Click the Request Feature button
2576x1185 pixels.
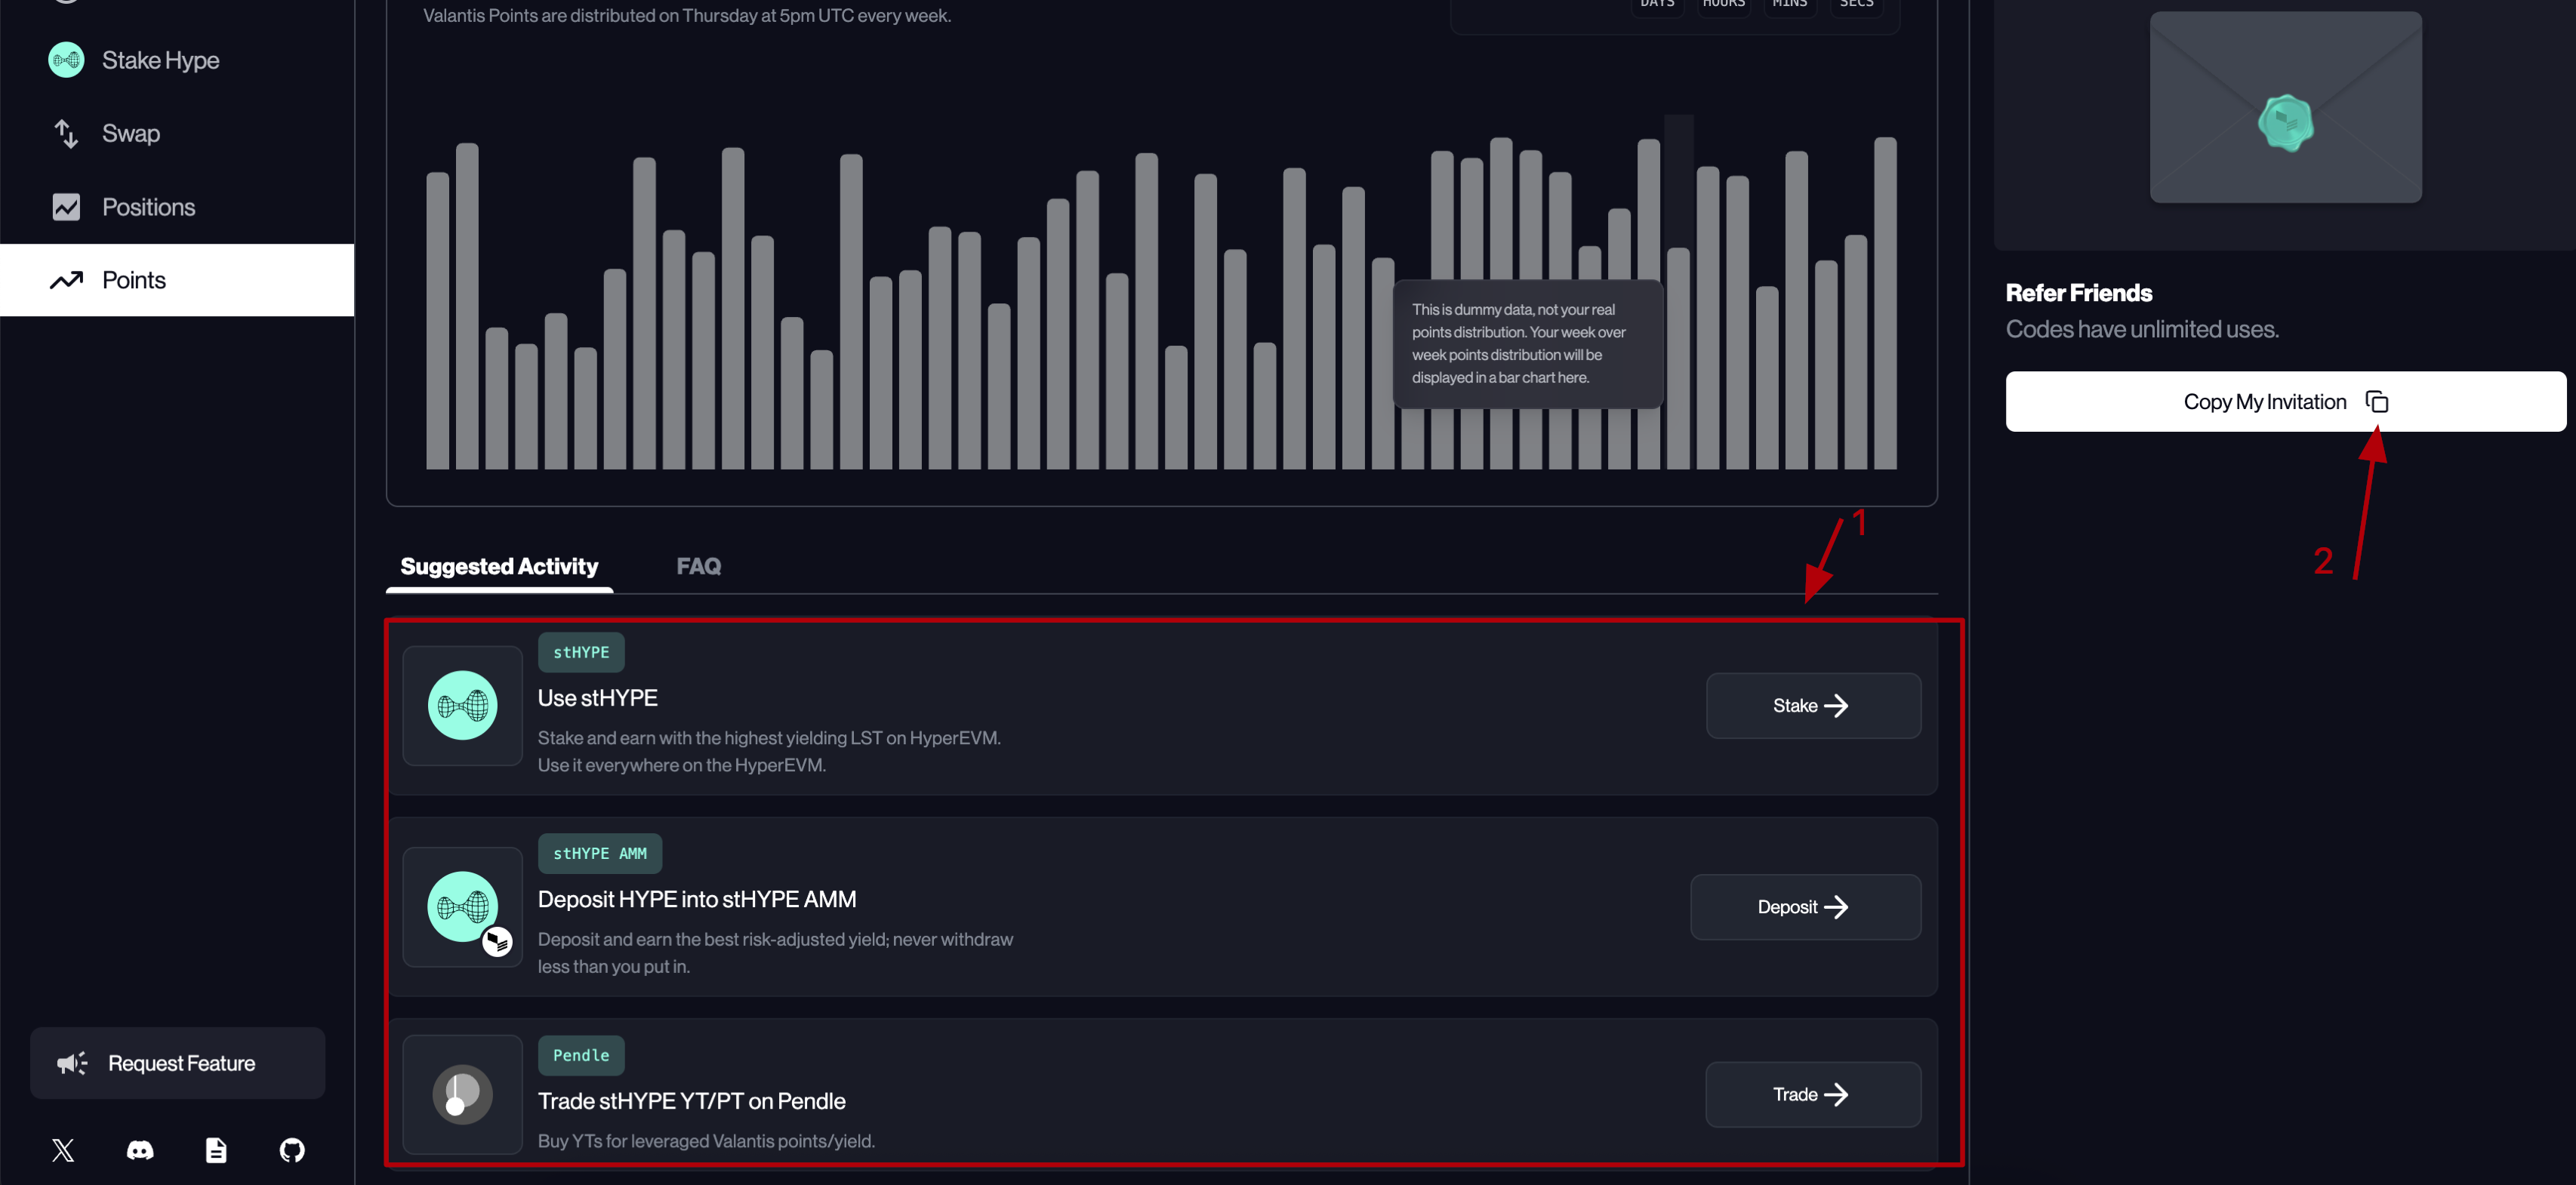tap(177, 1063)
